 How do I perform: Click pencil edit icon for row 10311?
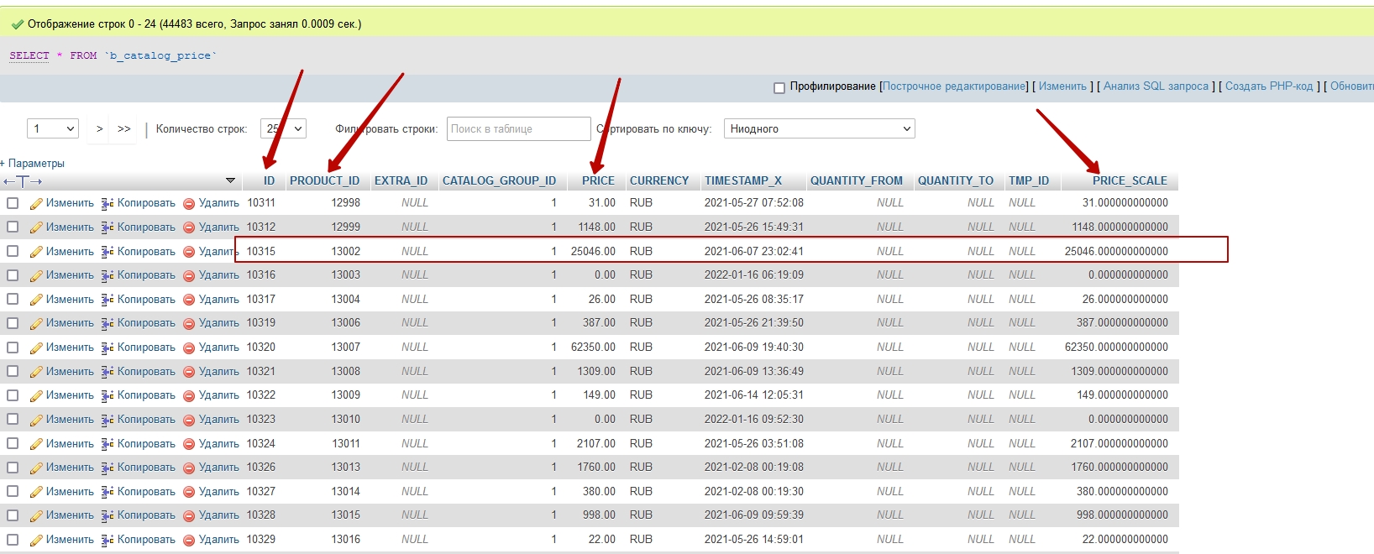(x=36, y=203)
